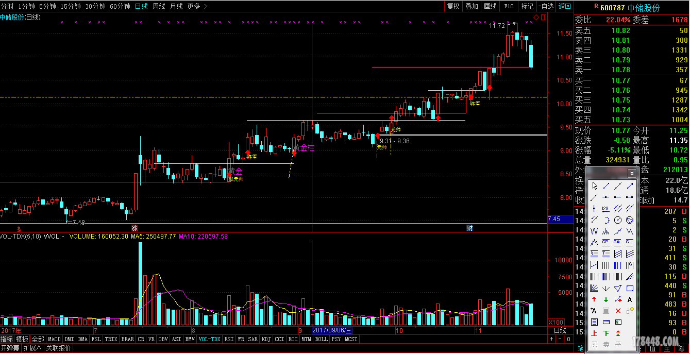Select the arrow pointer tool in drawing palette

[595, 186]
